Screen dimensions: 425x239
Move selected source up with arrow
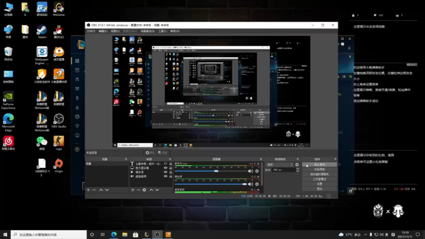tap(151, 190)
